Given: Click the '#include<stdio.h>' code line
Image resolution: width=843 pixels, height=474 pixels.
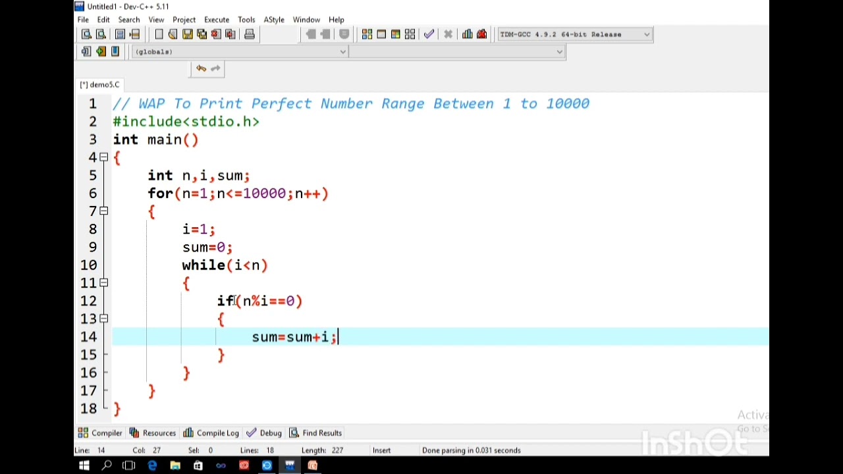Looking at the screenshot, I should [186, 122].
